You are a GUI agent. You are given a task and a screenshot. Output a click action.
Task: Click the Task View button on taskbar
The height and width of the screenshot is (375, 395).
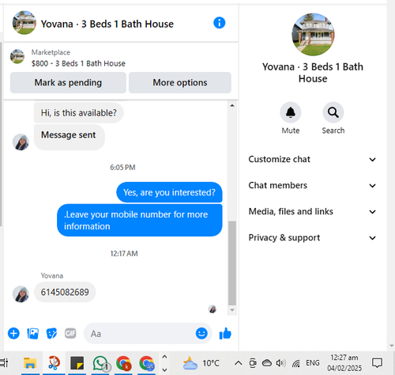(x=4, y=363)
